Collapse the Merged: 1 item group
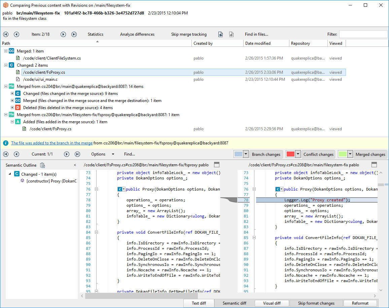 (x=6, y=51)
